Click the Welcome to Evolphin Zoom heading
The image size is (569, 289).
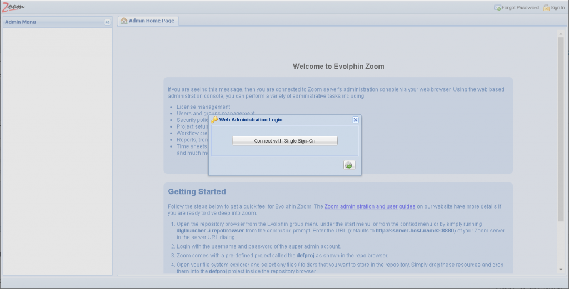click(x=338, y=66)
